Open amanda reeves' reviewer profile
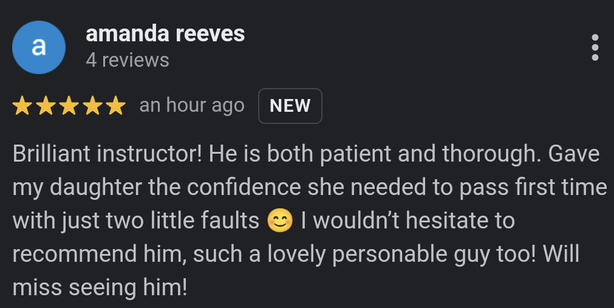This screenshot has height=308, width=614. [x=165, y=33]
